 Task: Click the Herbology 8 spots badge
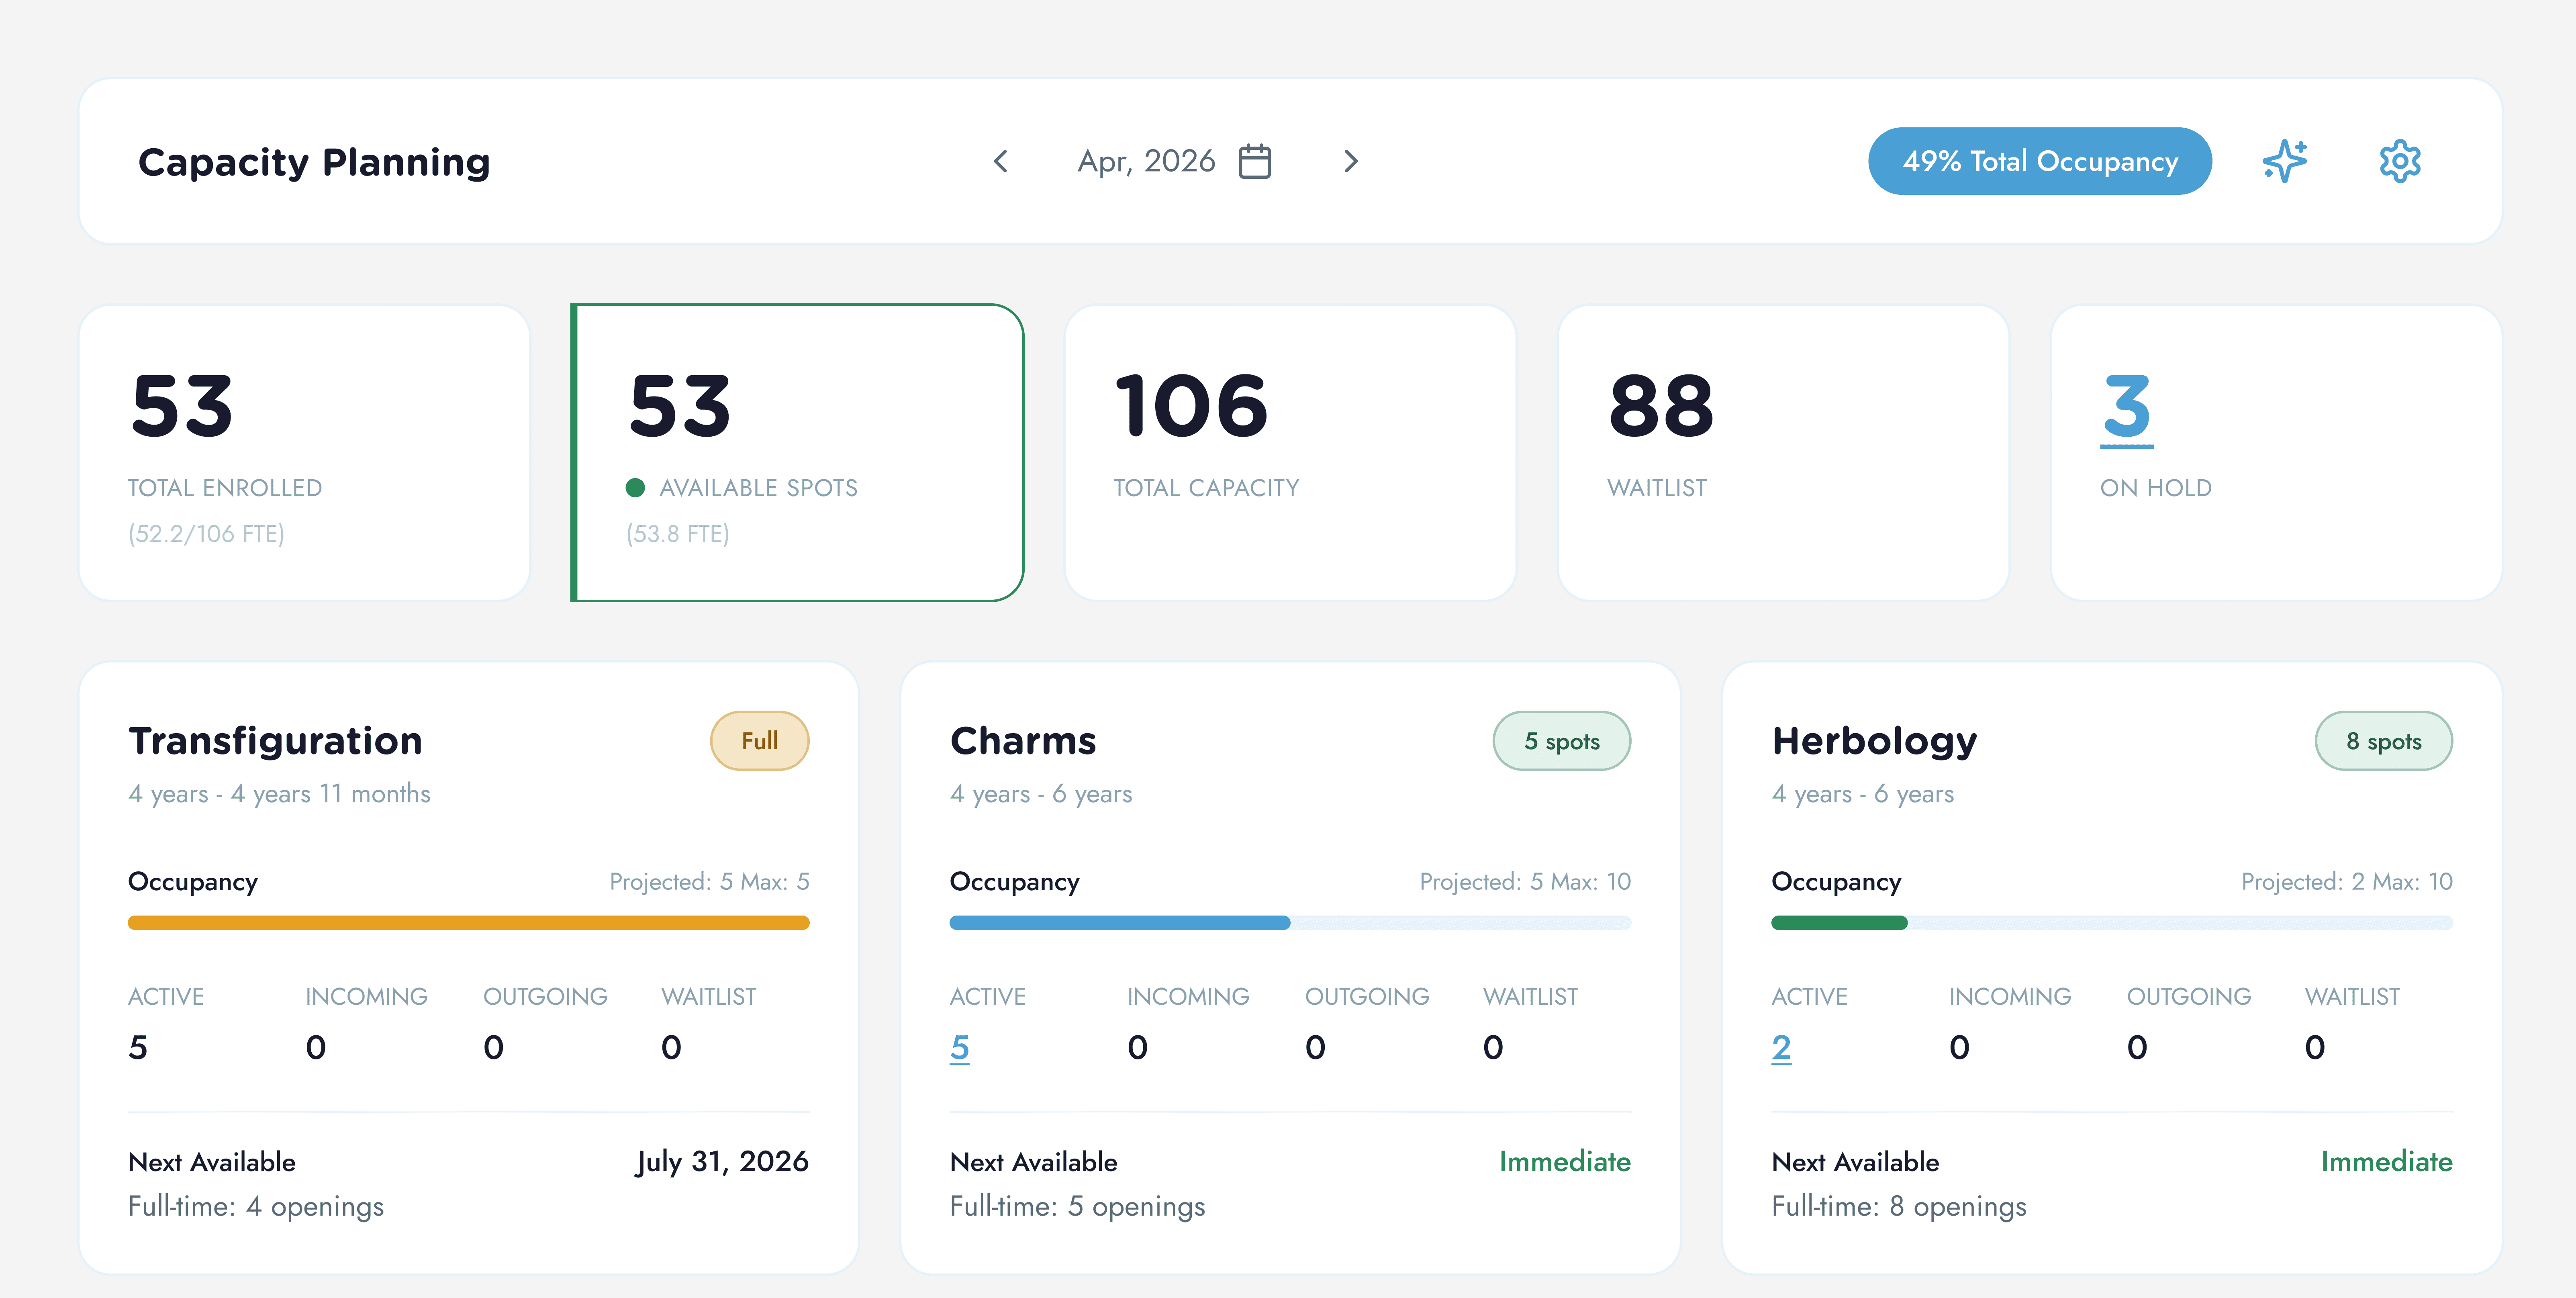point(2383,741)
